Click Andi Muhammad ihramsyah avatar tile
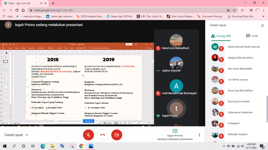Viewport: 268px width, 150px height. point(176,86)
